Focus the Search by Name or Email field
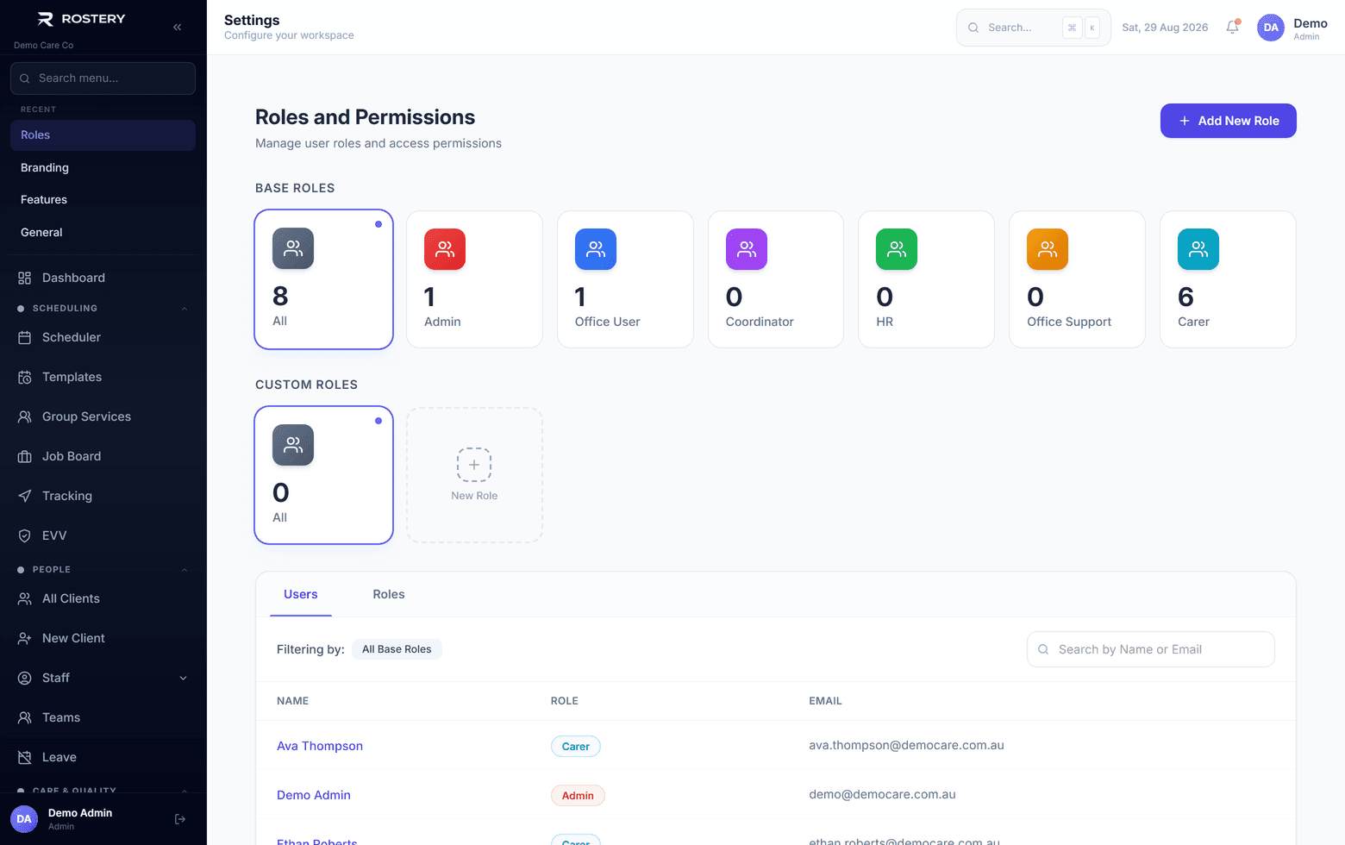 tap(1151, 649)
